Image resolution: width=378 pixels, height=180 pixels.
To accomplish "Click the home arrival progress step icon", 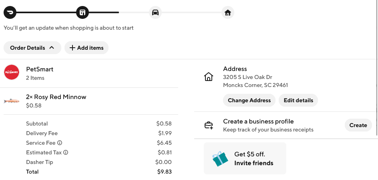I will point(228,12).
